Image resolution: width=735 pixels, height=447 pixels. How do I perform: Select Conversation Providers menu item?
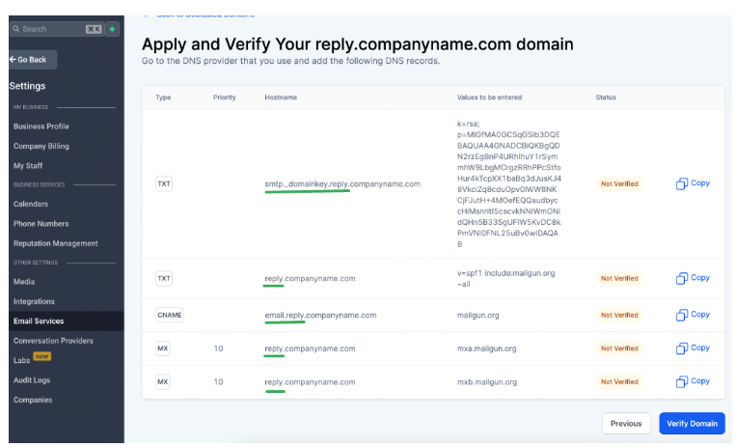(53, 341)
